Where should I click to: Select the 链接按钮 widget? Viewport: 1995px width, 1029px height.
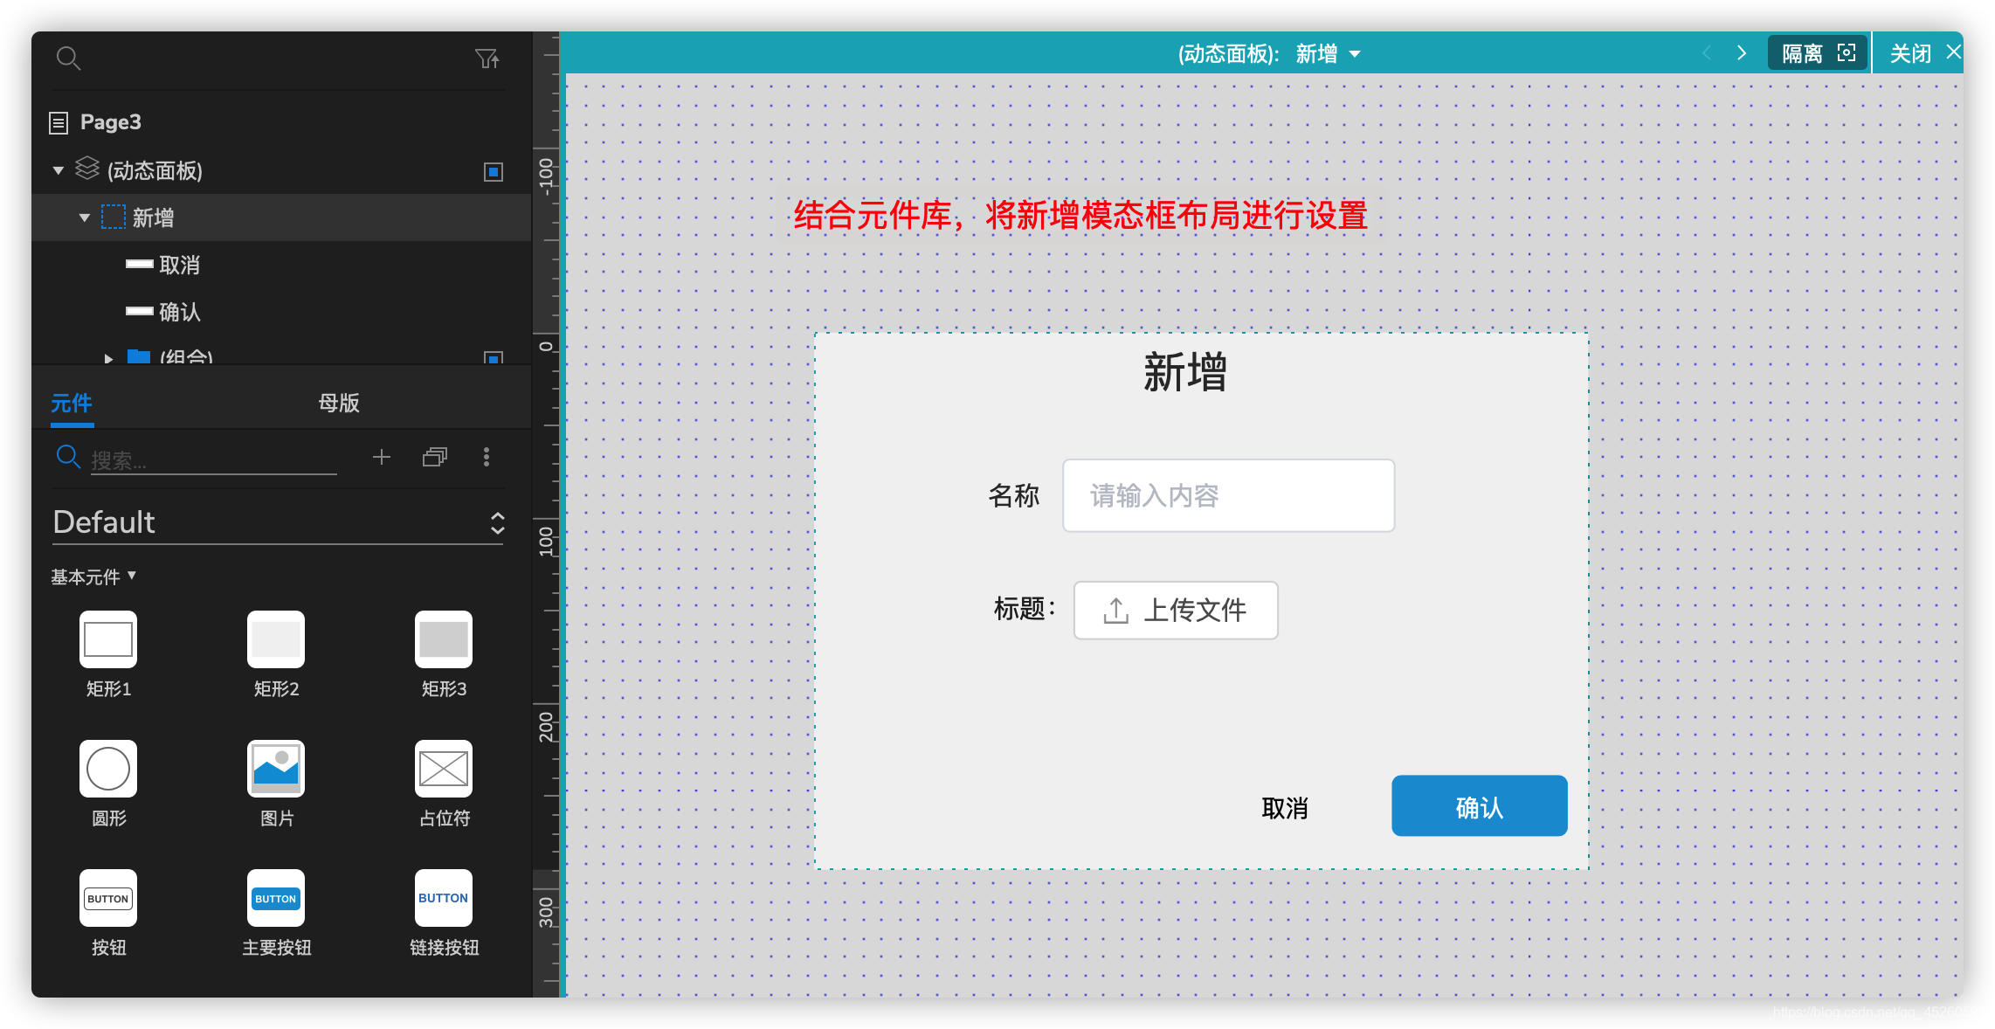444,913
